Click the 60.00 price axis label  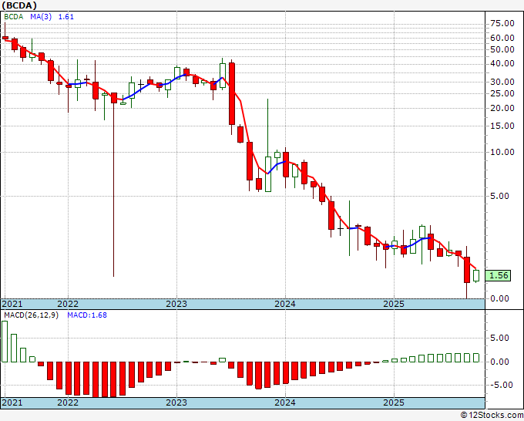[502, 38]
